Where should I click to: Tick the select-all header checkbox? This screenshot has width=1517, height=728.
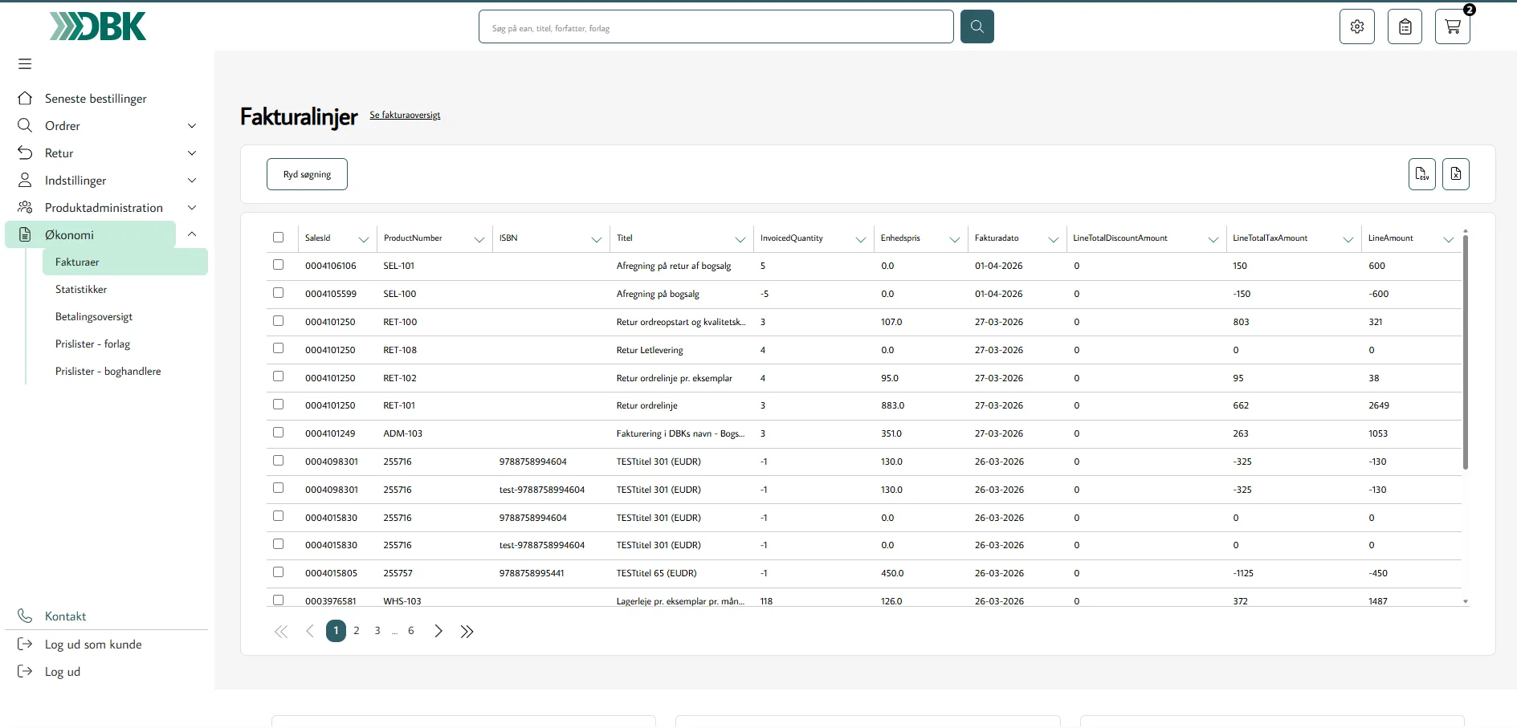pyautogui.click(x=279, y=238)
